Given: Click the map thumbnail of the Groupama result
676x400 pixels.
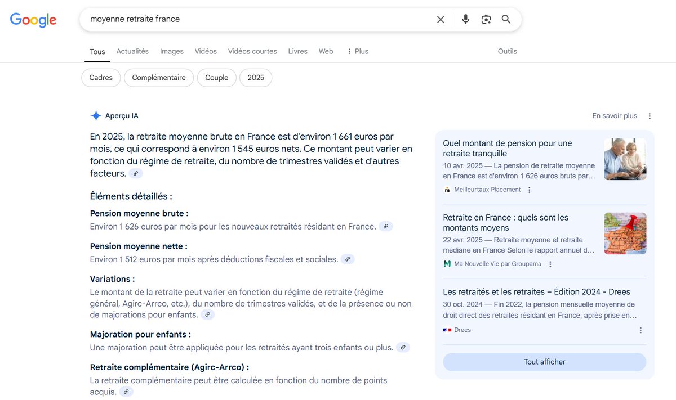Looking at the screenshot, I should [x=625, y=233].
